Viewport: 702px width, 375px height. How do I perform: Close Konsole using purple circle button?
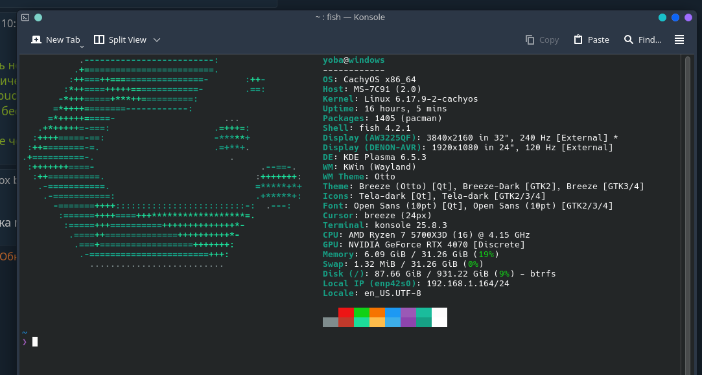pyautogui.click(x=688, y=17)
